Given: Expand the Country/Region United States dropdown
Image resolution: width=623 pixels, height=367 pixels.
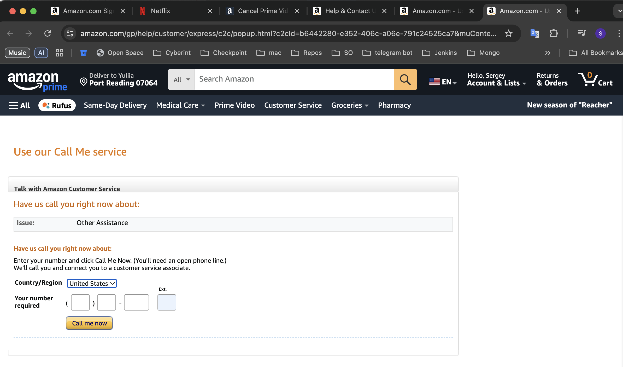Looking at the screenshot, I should tap(92, 283).
